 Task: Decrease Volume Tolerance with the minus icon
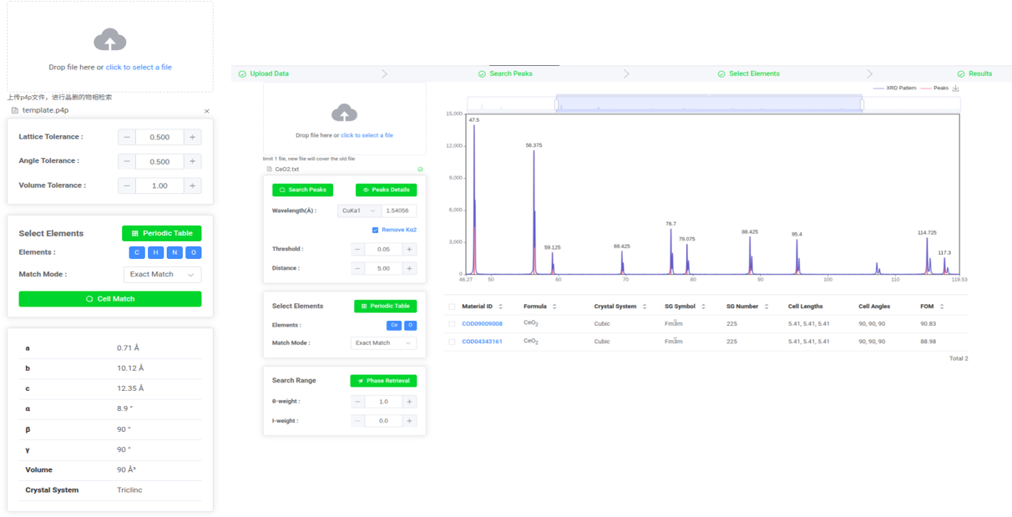[127, 186]
